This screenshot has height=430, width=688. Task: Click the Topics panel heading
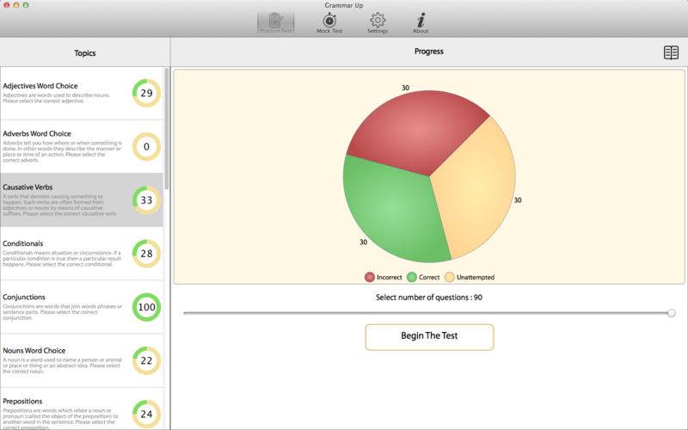84,53
